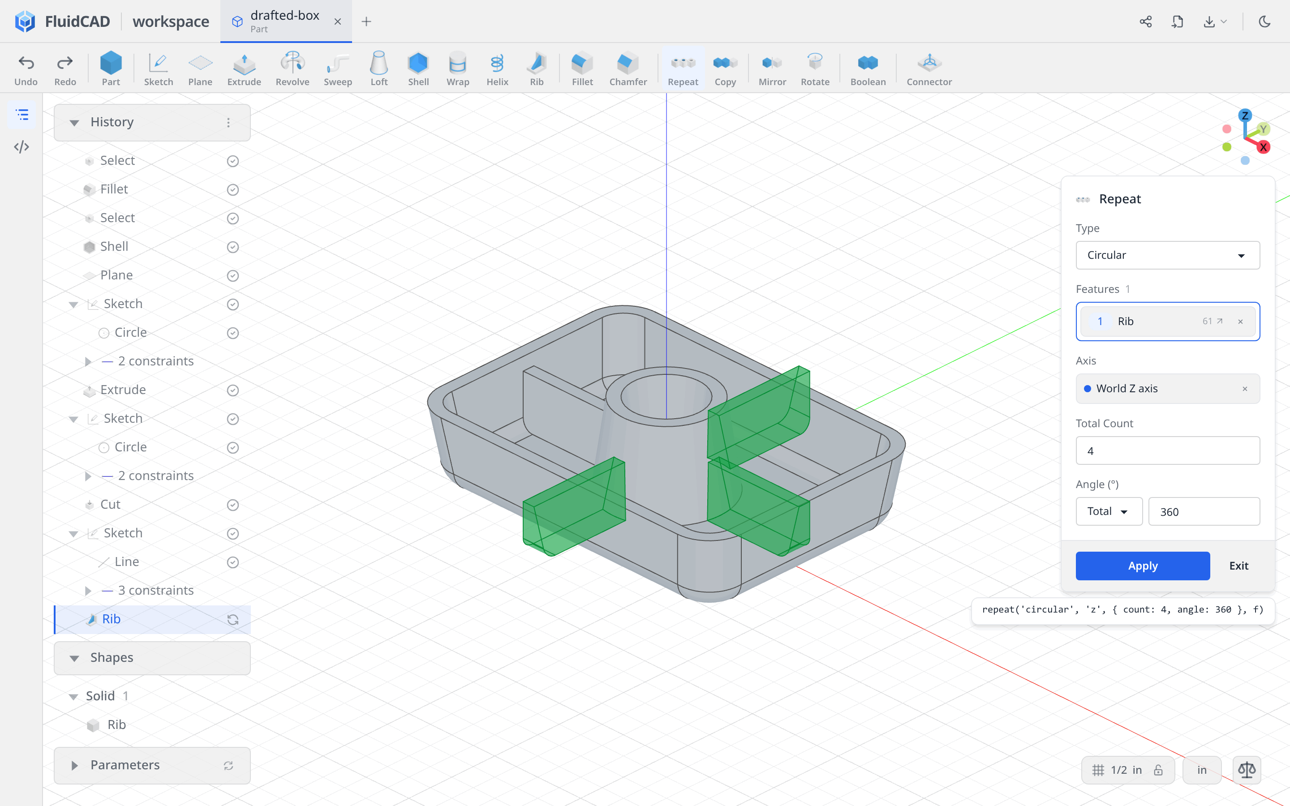This screenshot has width=1290, height=806.
Task: Toggle check mark on Cut history row
Action: (232, 505)
